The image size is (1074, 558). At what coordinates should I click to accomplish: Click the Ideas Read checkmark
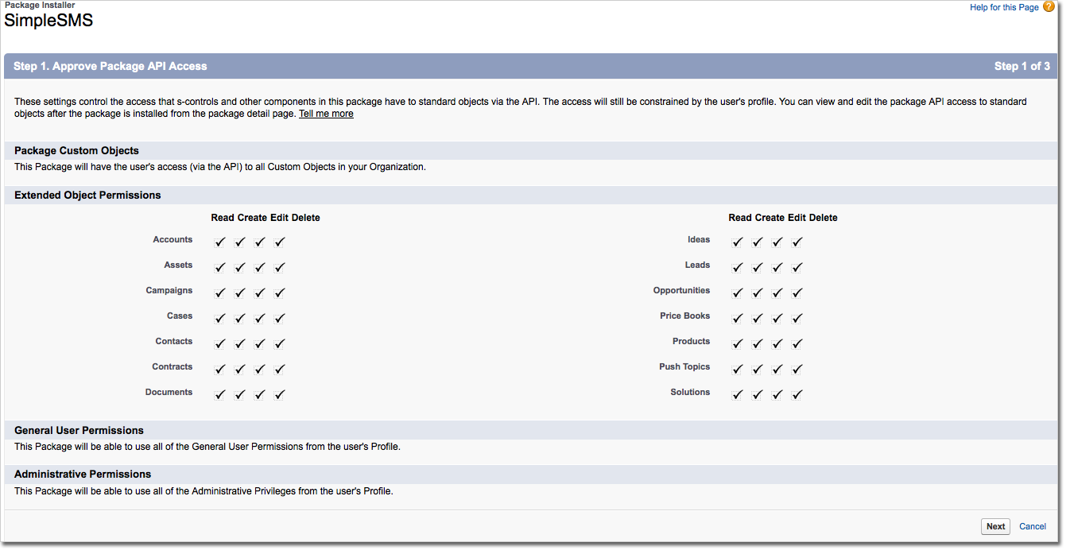[738, 242]
